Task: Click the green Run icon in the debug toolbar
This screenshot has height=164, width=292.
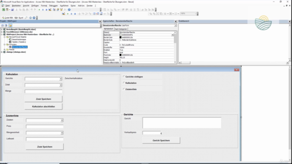Action: click(x=68, y=14)
